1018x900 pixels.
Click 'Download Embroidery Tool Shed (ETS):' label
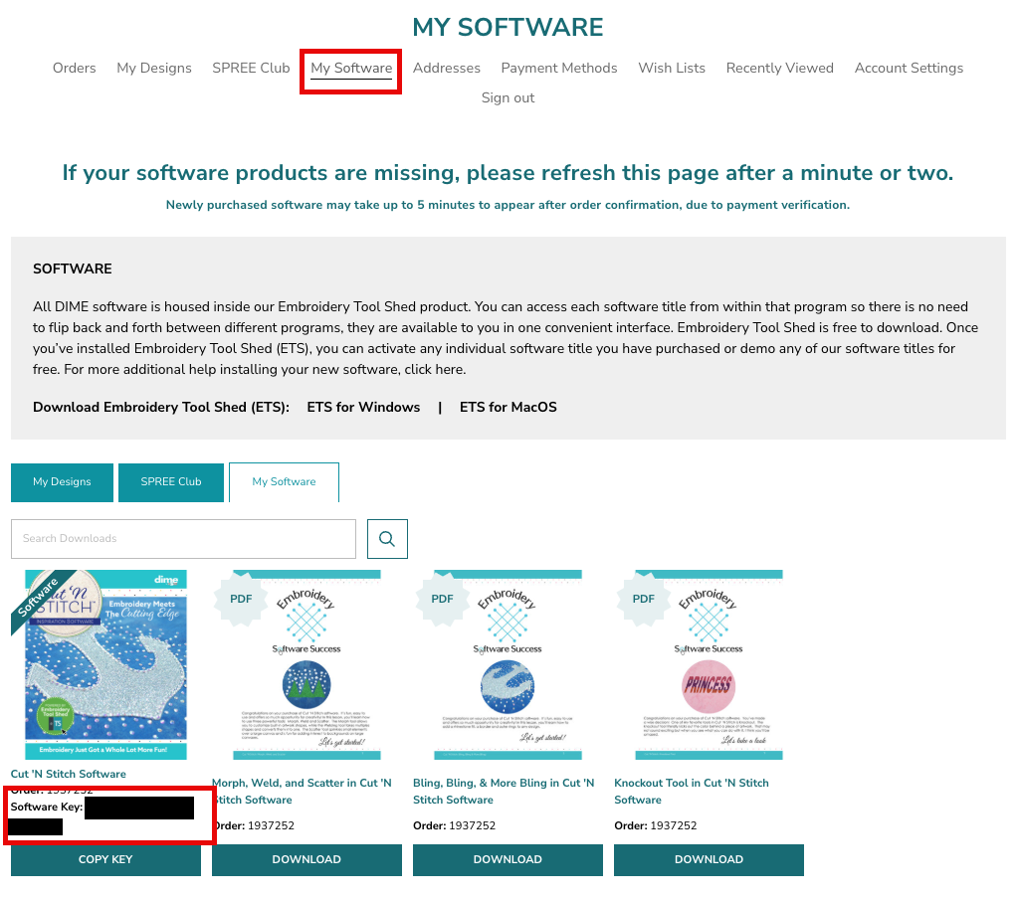tap(161, 408)
